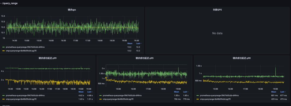The width and height of the screenshot is (291, 106).
Task: Click the 1.65 s mean value
Action: (81, 99)
